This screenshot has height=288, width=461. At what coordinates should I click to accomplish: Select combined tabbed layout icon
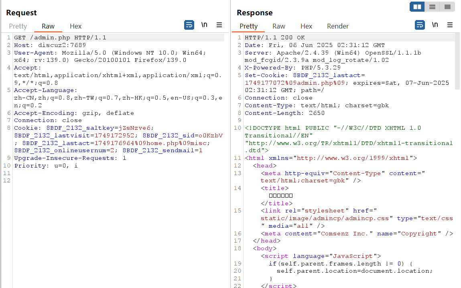[447, 7]
